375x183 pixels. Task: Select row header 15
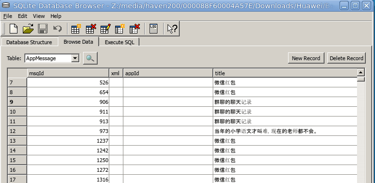click(17, 160)
